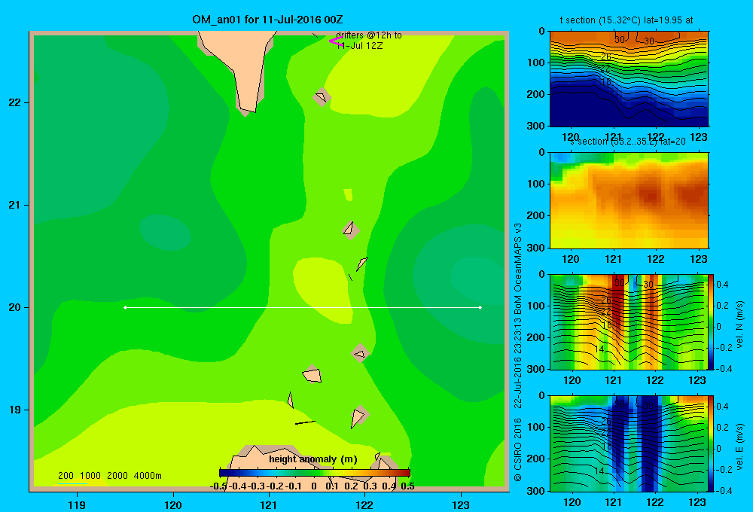
Task: Click longitude label 119 on map axis
Action: tap(77, 505)
